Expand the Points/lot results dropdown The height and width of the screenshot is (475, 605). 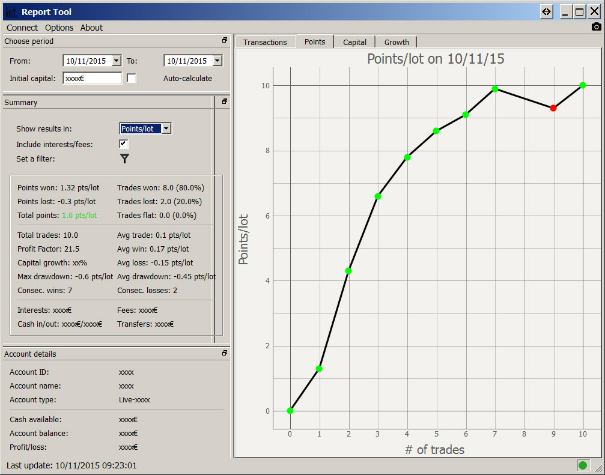pos(166,129)
